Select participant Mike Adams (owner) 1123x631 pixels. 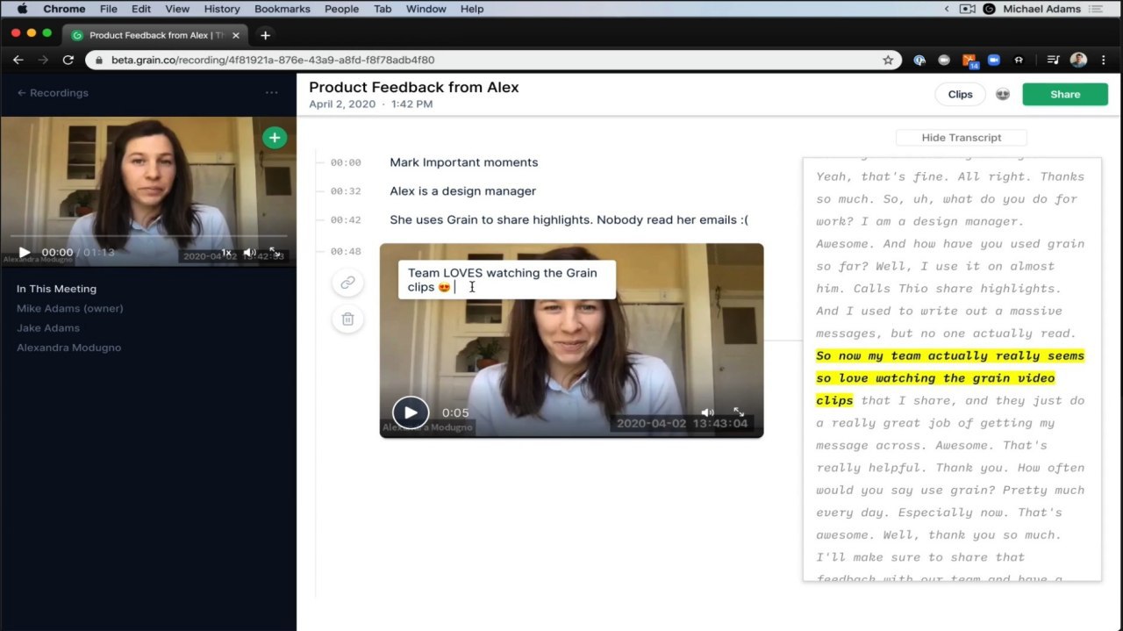[x=70, y=309]
